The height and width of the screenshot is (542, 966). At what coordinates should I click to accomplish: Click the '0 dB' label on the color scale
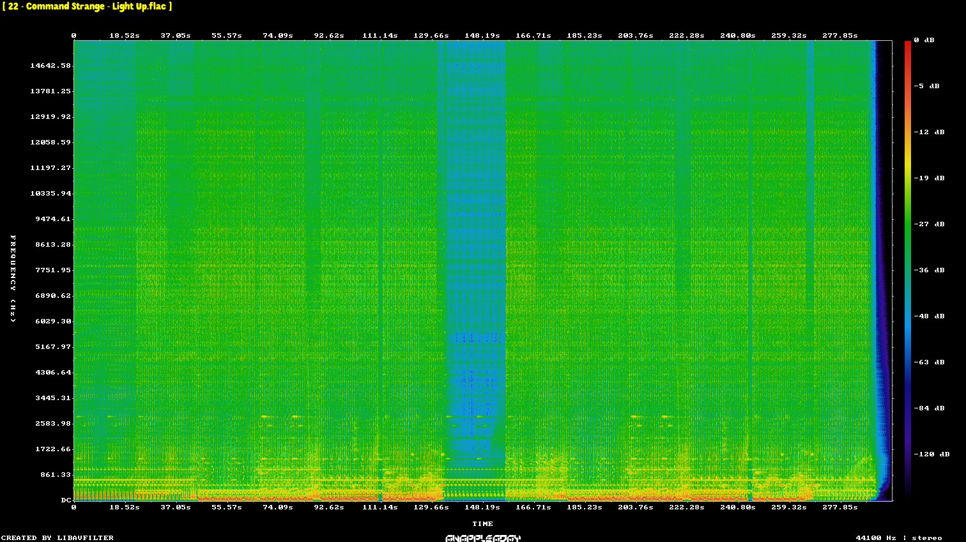tap(924, 40)
